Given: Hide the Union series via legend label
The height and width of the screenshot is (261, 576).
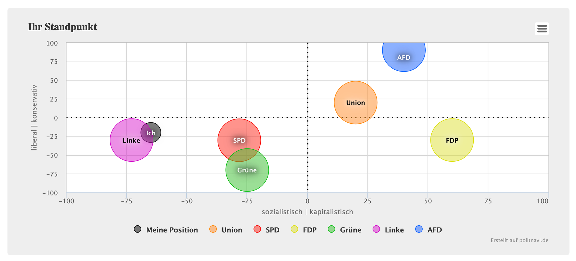Looking at the screenshot, I should (232, 230).
